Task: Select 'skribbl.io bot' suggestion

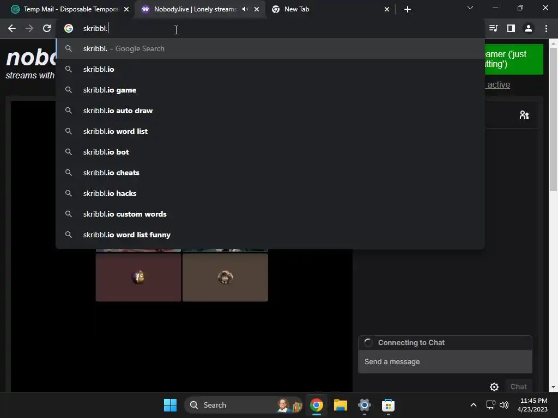Action: click(x=270, y=152)
